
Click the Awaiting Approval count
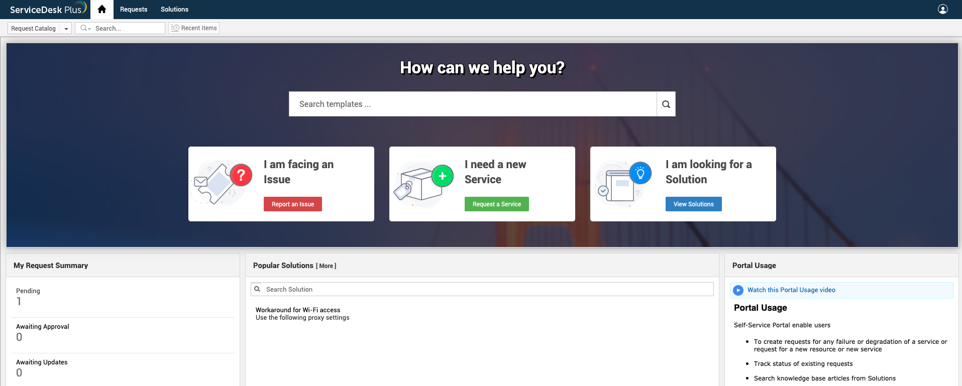click(19, 337)
